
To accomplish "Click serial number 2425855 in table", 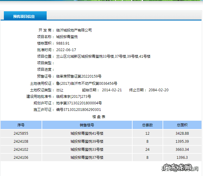I will (21, 133).
